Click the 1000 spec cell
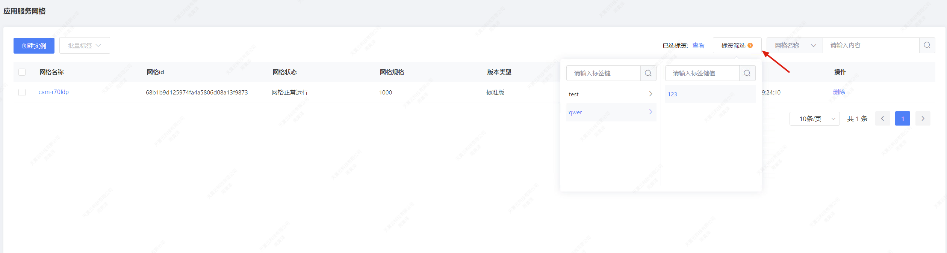 385,92
